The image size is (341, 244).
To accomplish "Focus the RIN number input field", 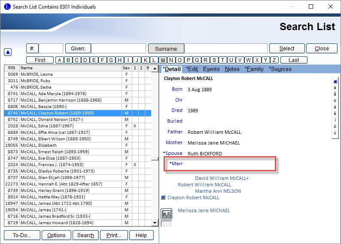I will (51, 48).
